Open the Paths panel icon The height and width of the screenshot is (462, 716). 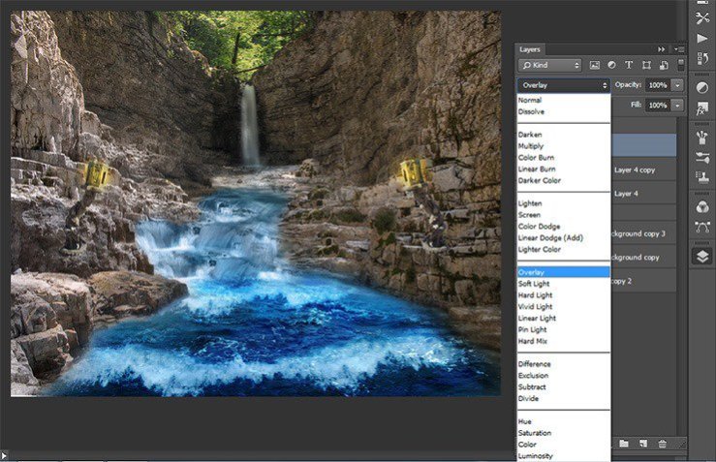coord(701,228)
